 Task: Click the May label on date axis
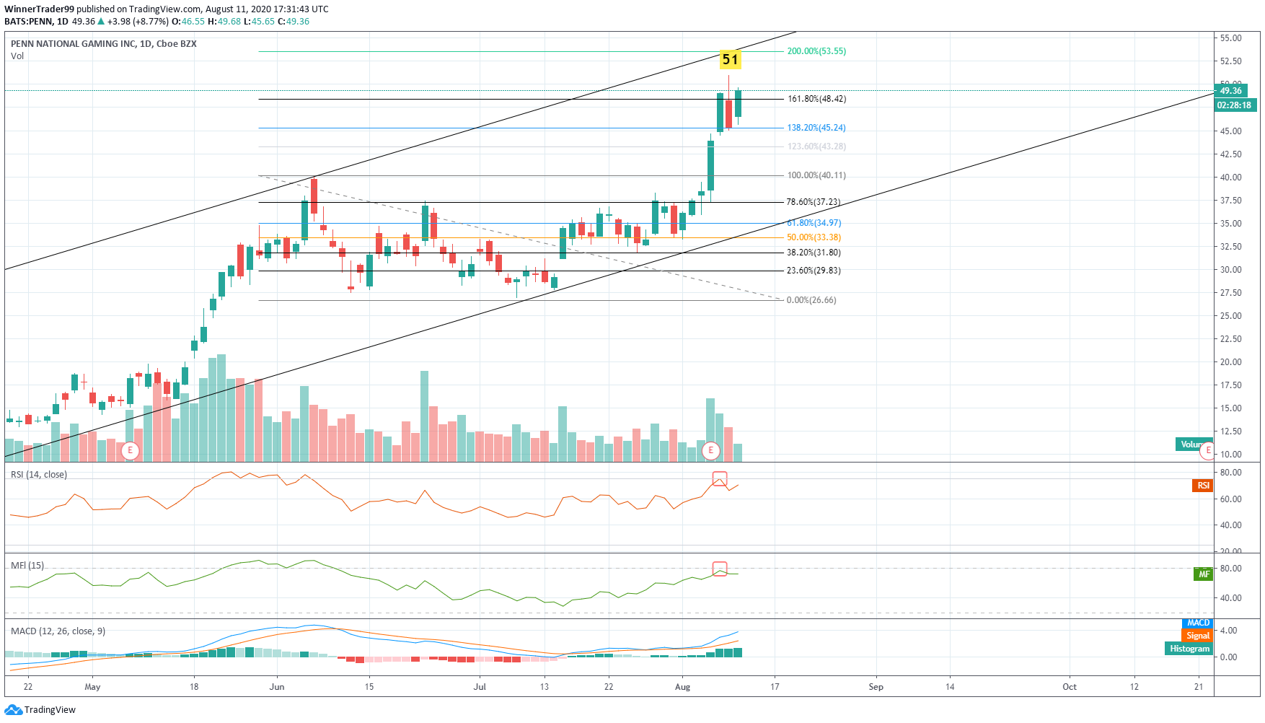(92, 687)
